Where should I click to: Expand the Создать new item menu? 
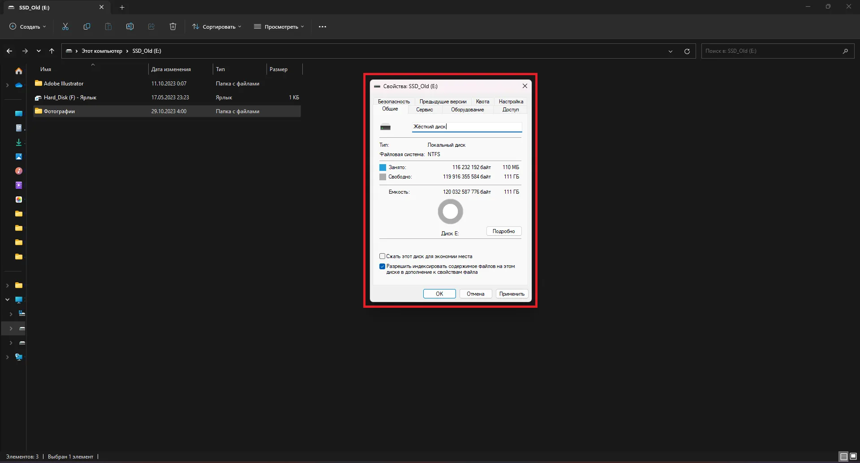coord(28,27)
